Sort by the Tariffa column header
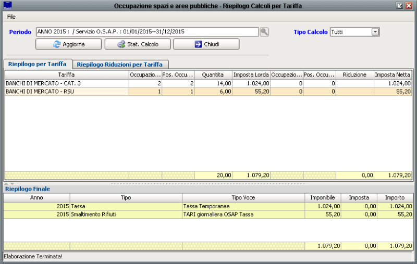 click(67, 75)
